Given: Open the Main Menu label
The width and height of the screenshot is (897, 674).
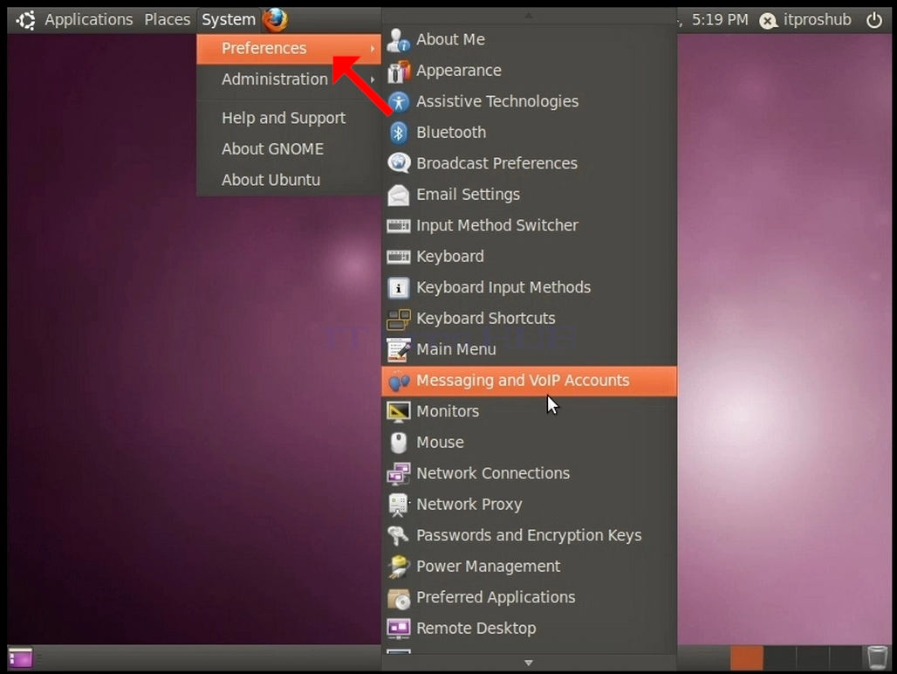Looking at the screenshot, I should point(456,349).
